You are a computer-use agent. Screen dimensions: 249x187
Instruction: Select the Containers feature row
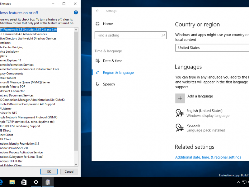pos(5,43)
